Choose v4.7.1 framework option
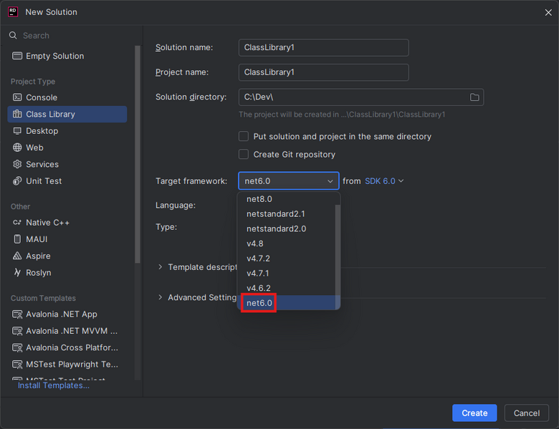The width and height of the screenshot is (559, 429). tap(286, 274)
